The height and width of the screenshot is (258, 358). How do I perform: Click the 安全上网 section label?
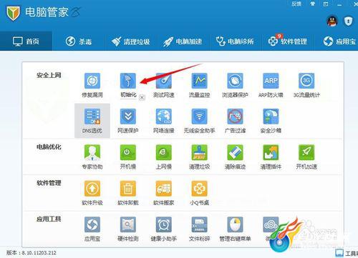pos(49,75)
